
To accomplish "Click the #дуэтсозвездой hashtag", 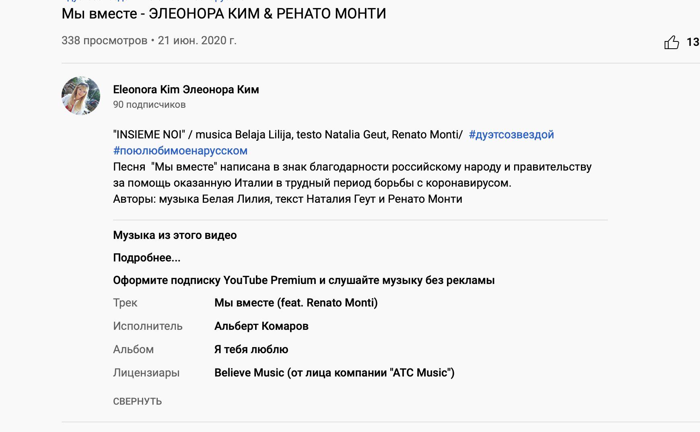I will coord(511,134).
